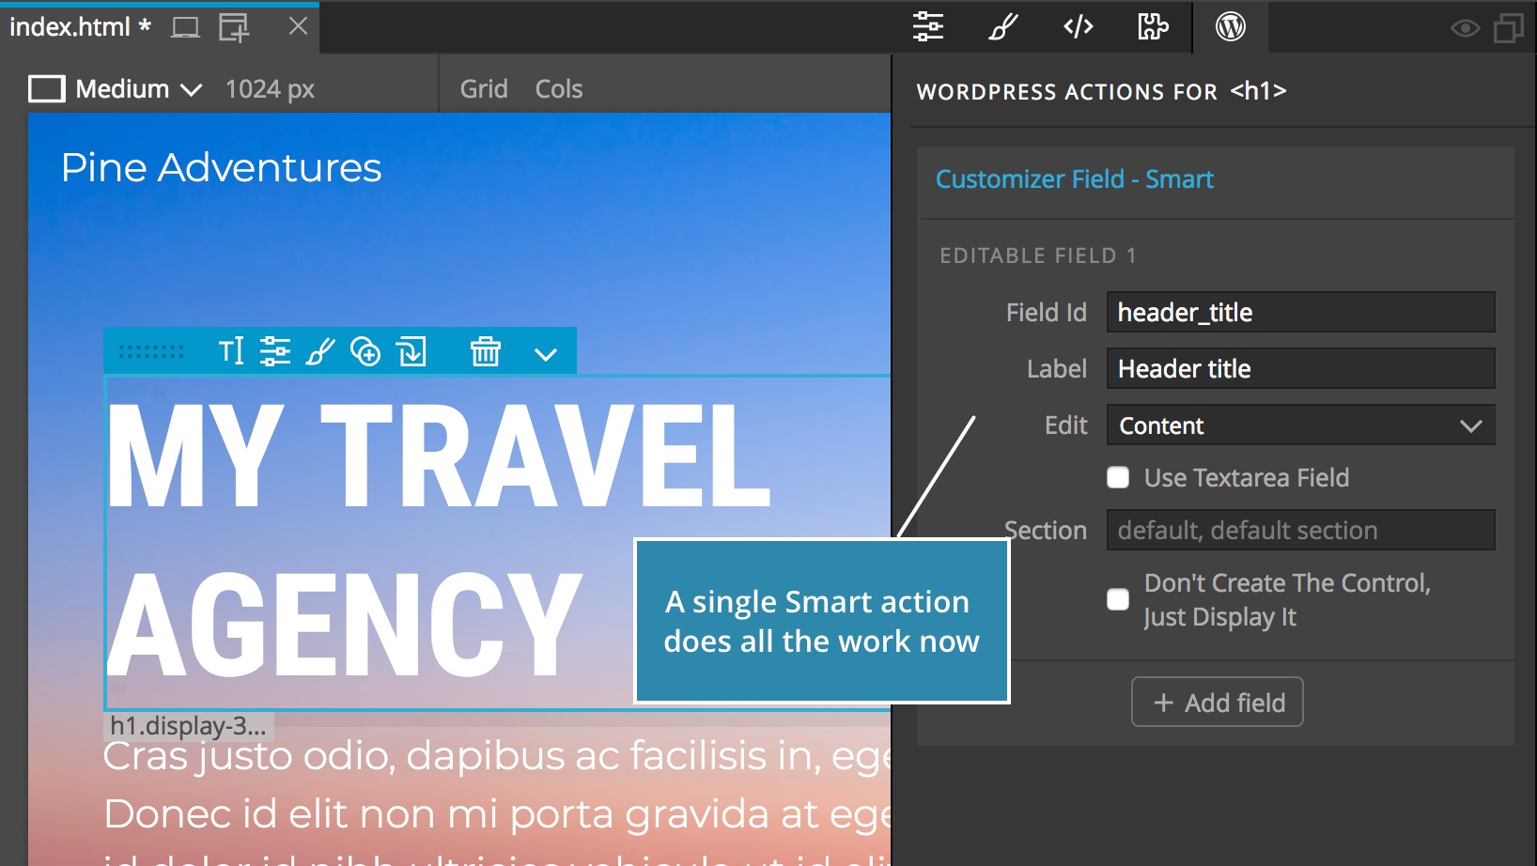Toggle the preview eye icon
This screenshot has height=866, width=1537.
(1465, 28)
